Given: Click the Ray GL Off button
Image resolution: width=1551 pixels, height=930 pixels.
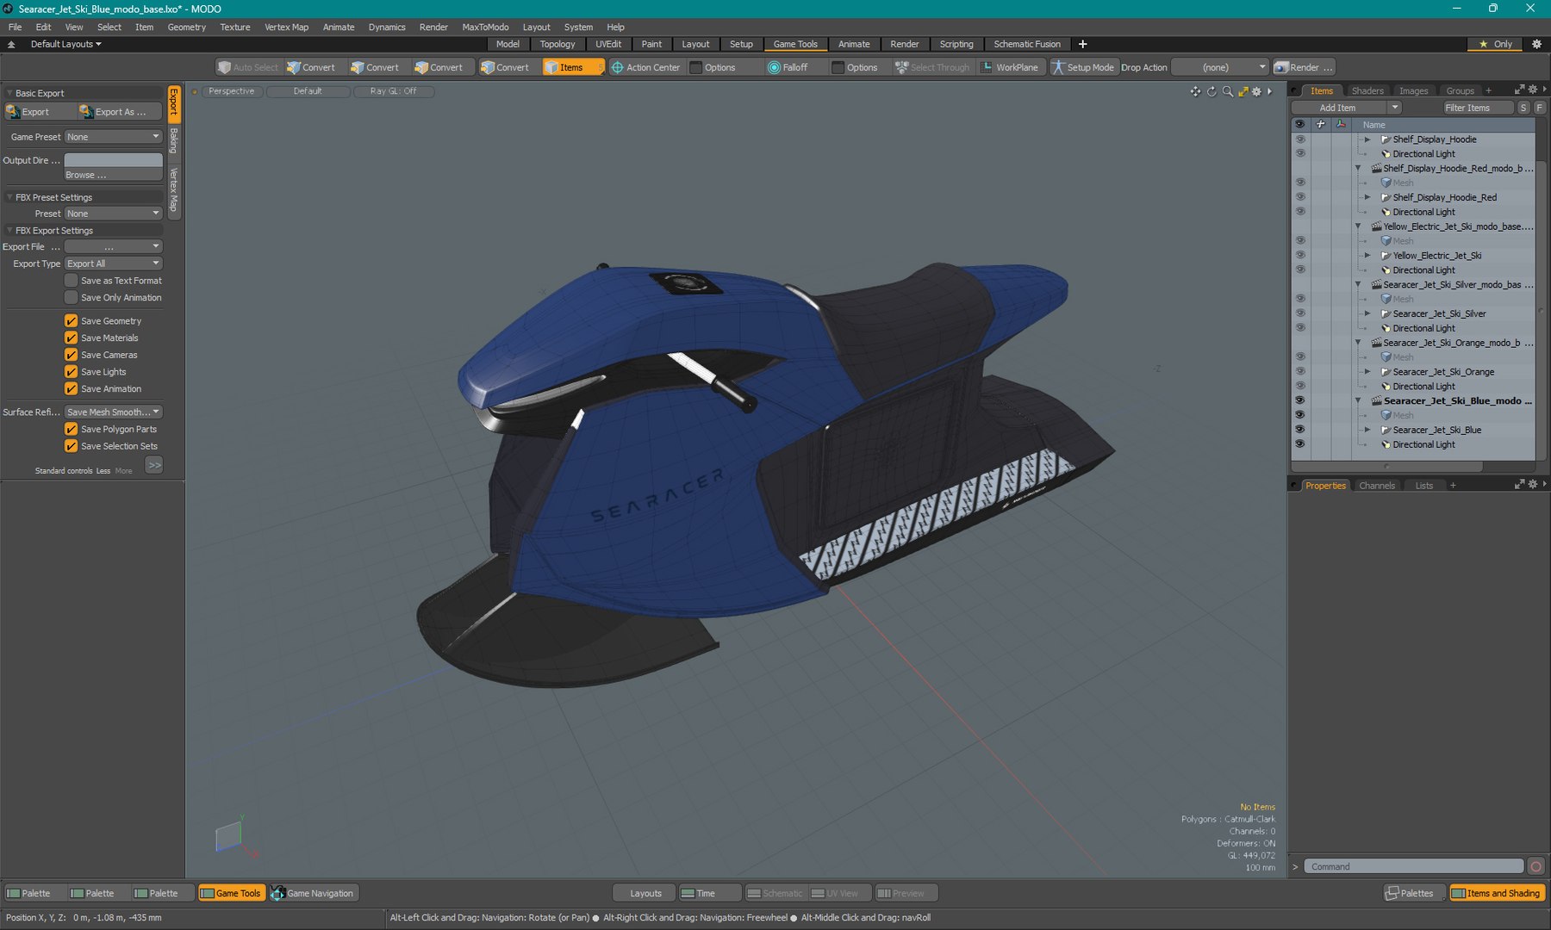Looking at the screenshot, I should [394, 91].
